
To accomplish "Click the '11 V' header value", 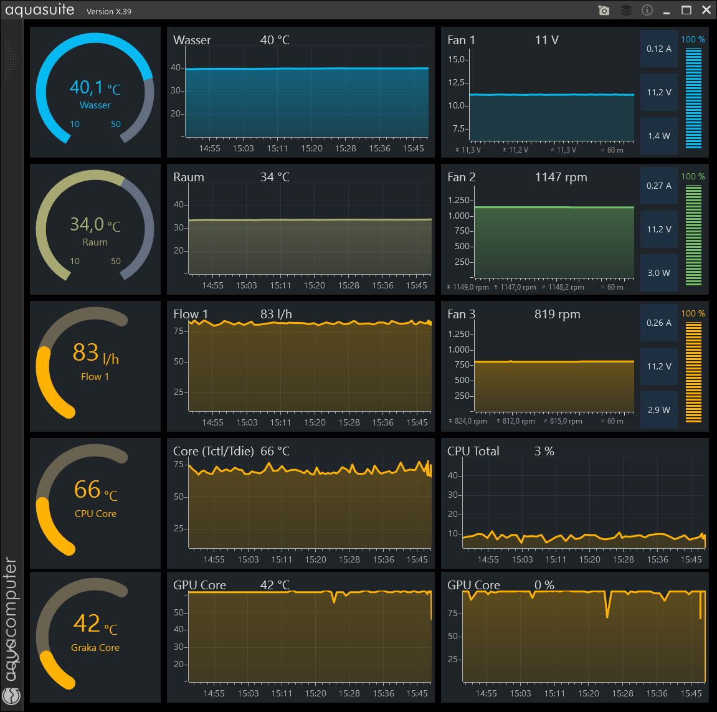I will pyautogui.click(x=547, y=40).
